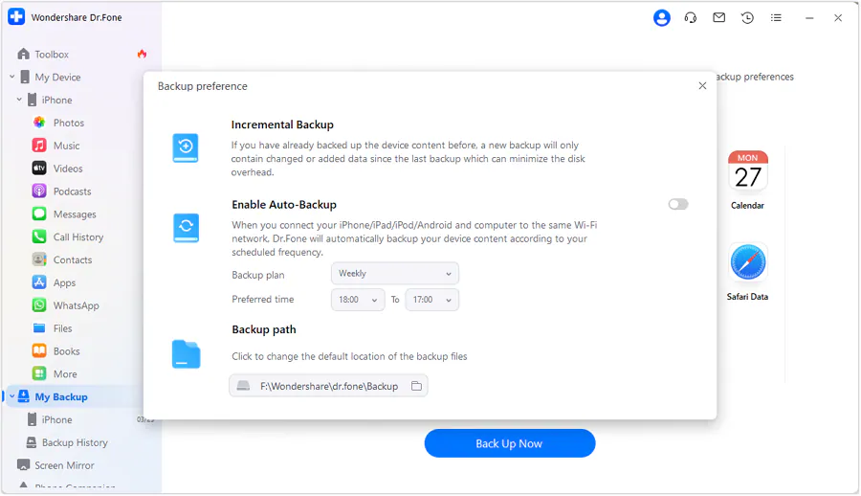Open the history clock icon
The height and width of the screenshot is (496, 861).
[x=747, y=18]
